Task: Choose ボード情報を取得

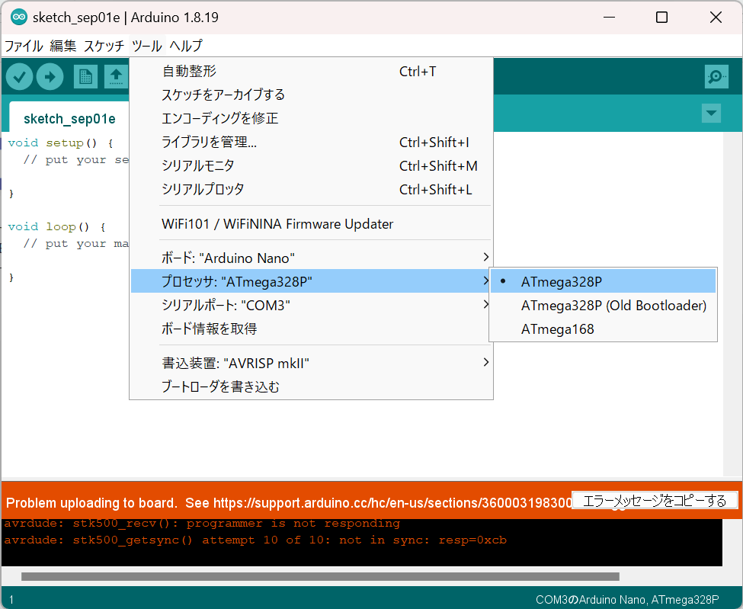Action: [x=311, y=329]
